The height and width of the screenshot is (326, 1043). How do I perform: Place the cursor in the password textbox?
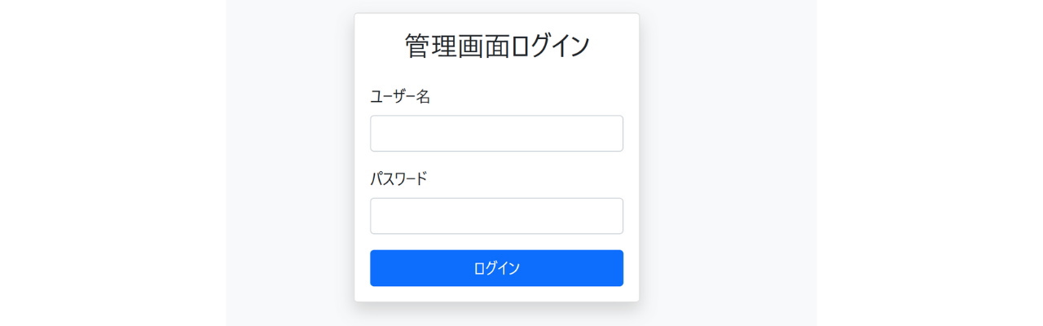[496, 216]
